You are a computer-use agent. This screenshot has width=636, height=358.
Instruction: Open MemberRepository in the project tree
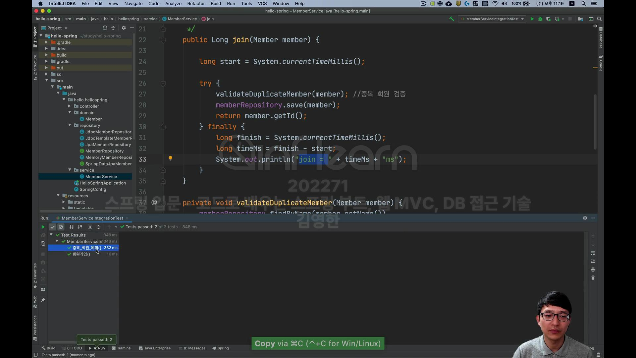[x=104, y=151]
